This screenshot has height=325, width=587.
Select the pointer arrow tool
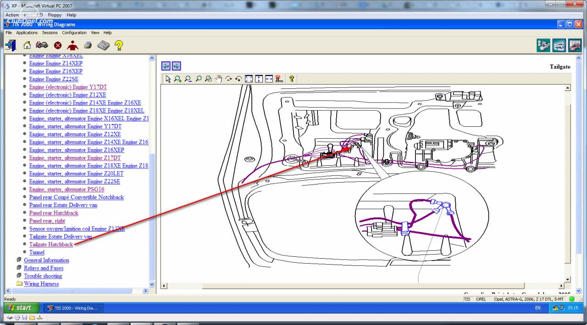[168, 79]
